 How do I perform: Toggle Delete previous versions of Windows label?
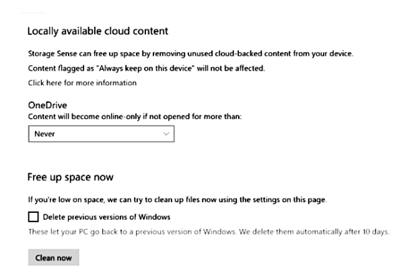(106, 217)
